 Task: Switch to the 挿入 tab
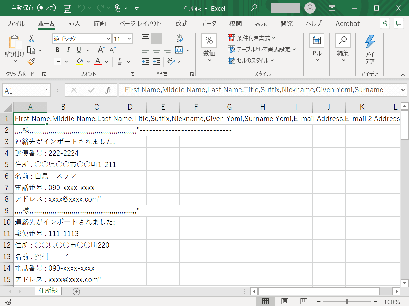point(74,24)
